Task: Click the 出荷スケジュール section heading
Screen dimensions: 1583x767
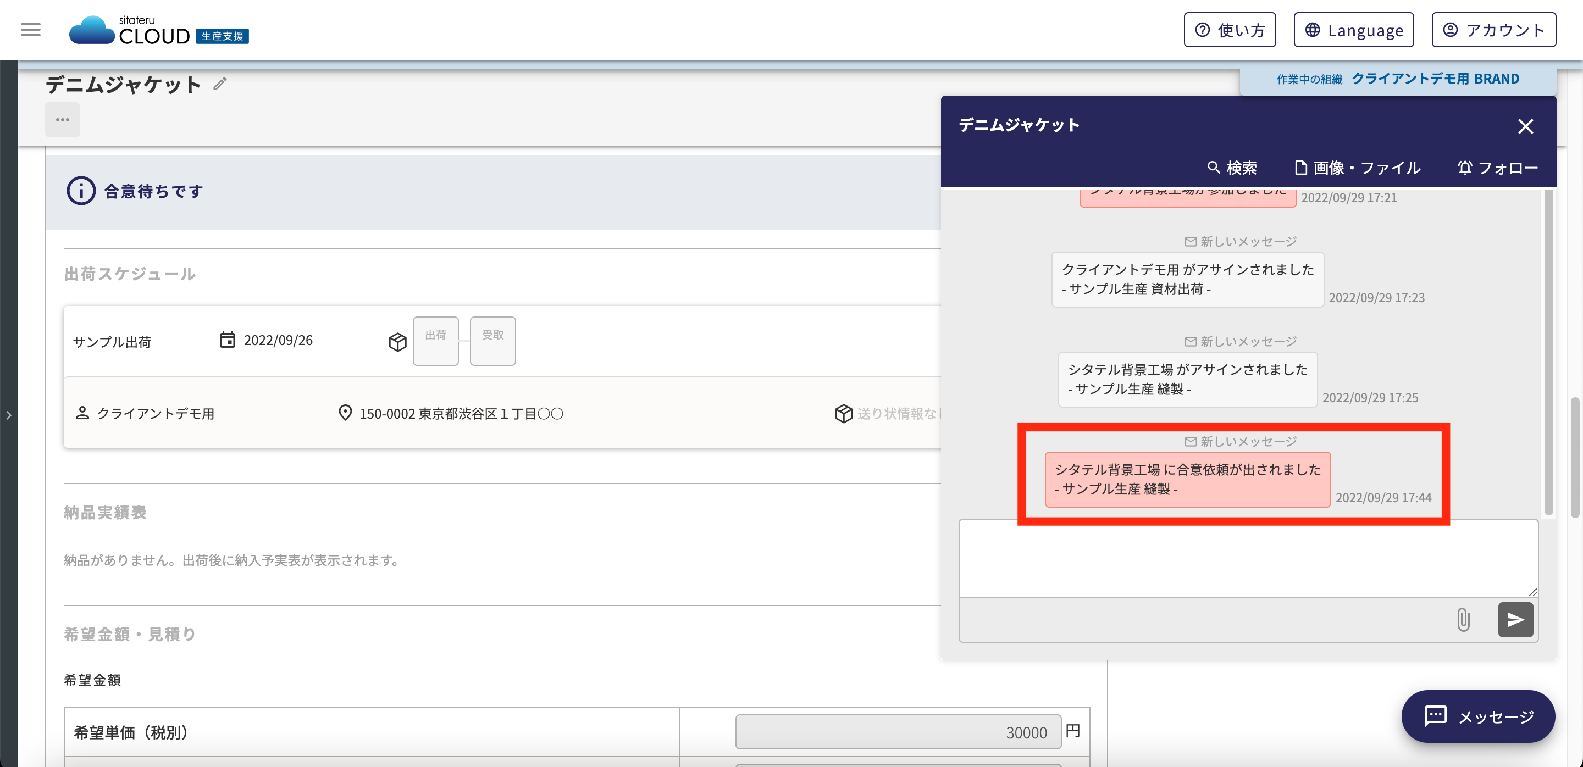Action: [129, 273]
